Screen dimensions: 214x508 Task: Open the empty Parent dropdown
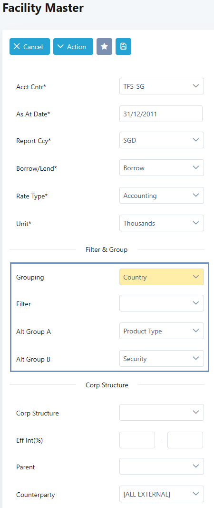[162, 466]
